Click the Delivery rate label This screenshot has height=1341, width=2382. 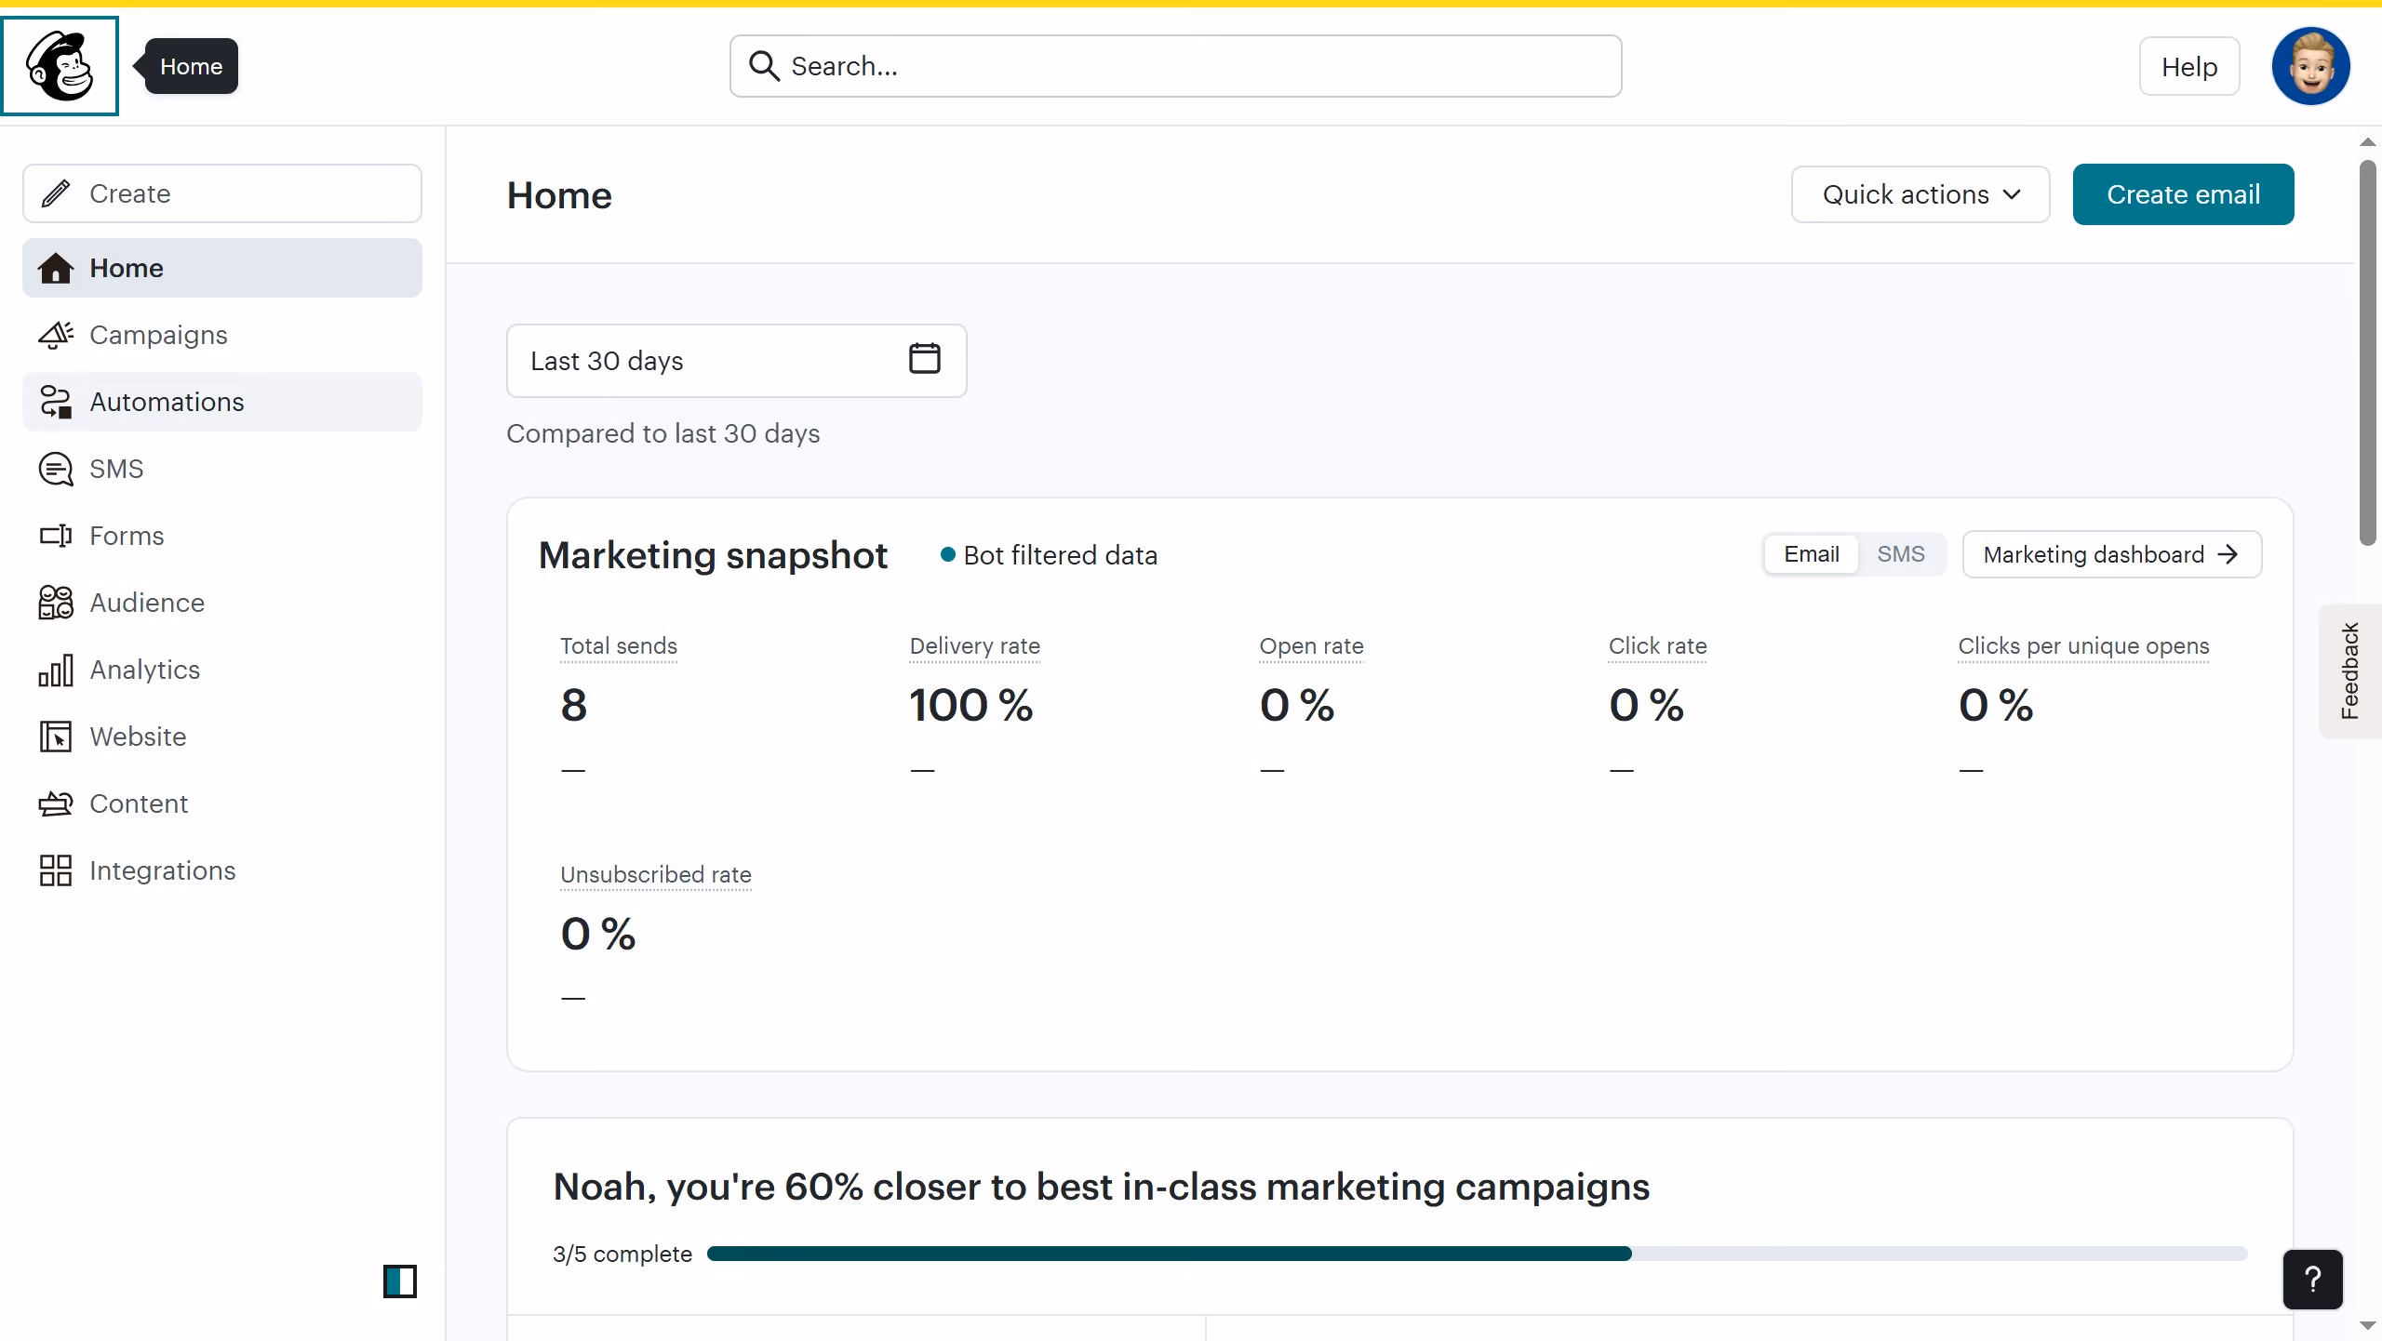[974, 645]
